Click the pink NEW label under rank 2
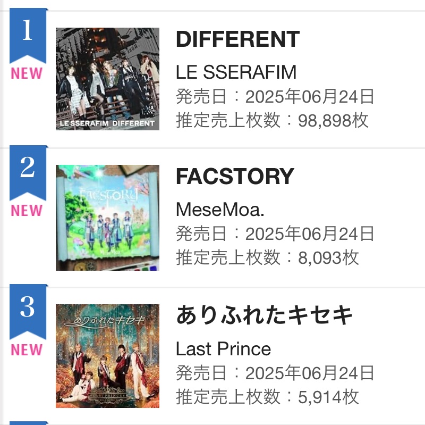Screen dimensions: 425x425 click(x=27, y=211)
